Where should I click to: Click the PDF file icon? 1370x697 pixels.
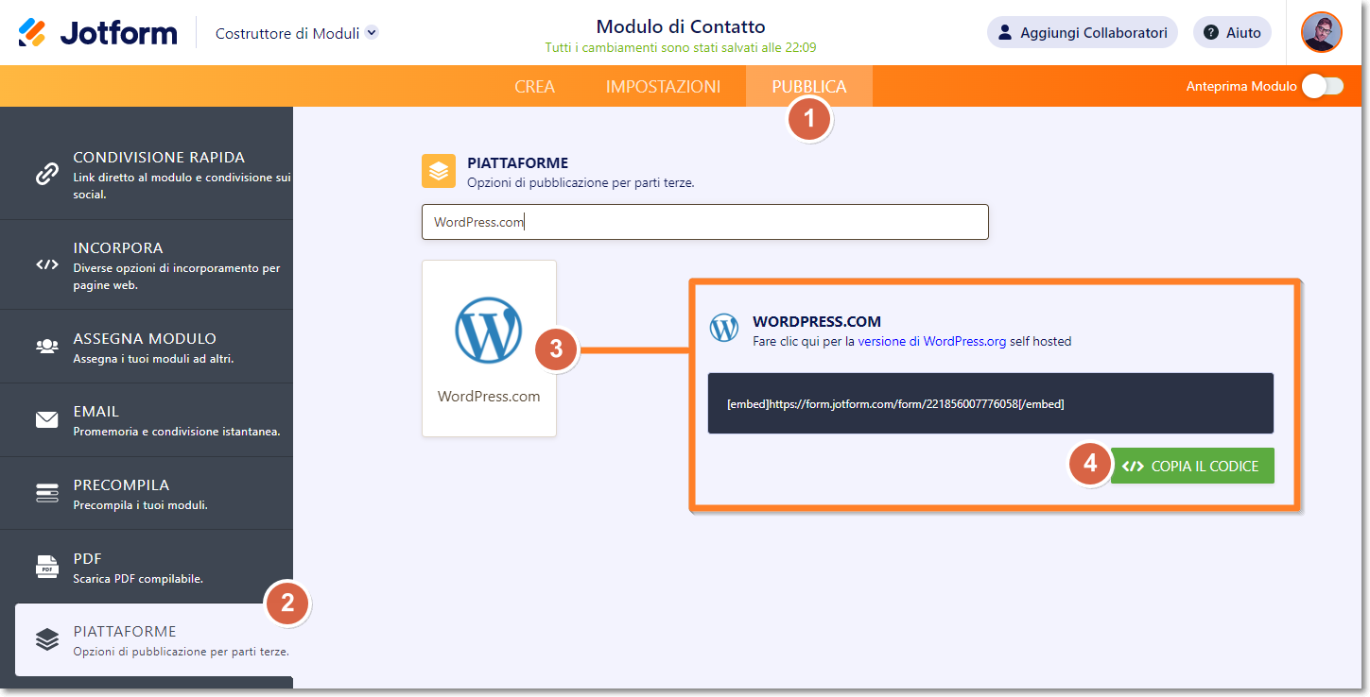[46, 566]
